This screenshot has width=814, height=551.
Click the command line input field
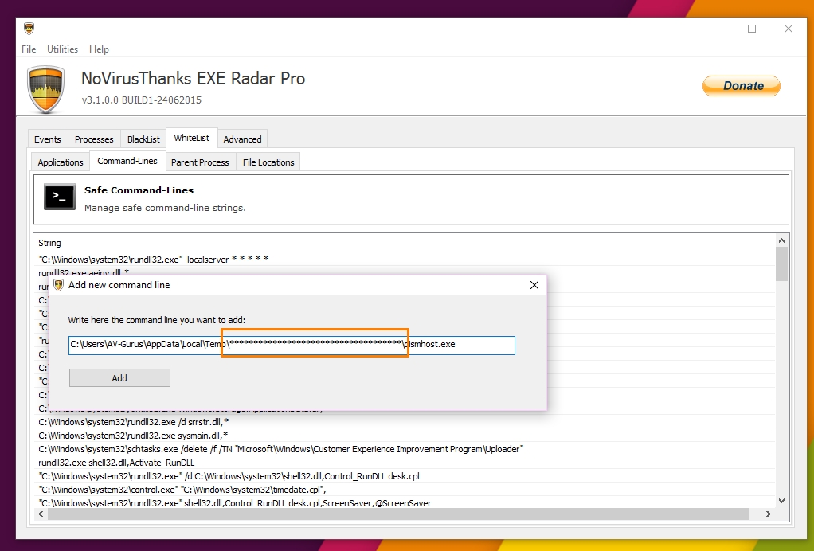tap(292, 346)
